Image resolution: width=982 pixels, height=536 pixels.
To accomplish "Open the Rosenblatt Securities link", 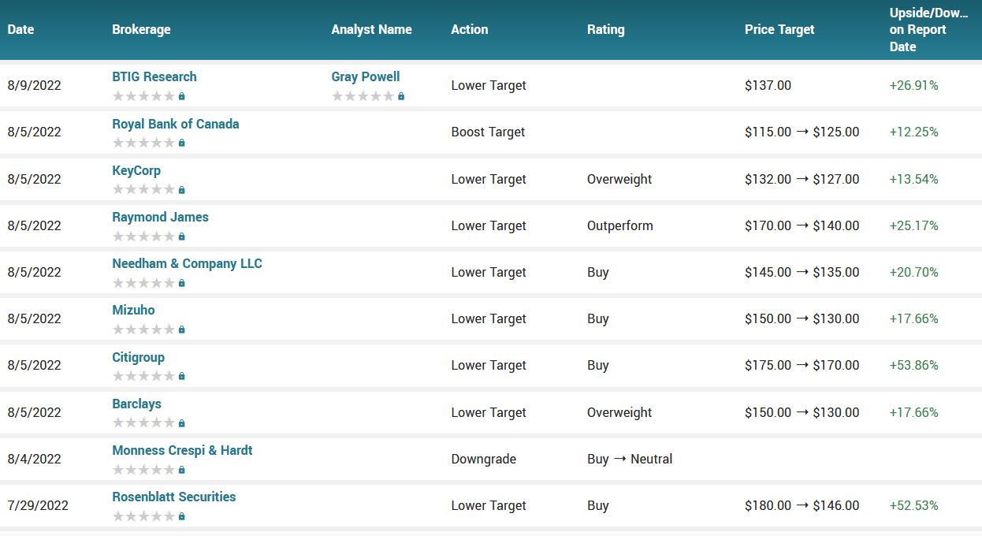I will 174,497.
